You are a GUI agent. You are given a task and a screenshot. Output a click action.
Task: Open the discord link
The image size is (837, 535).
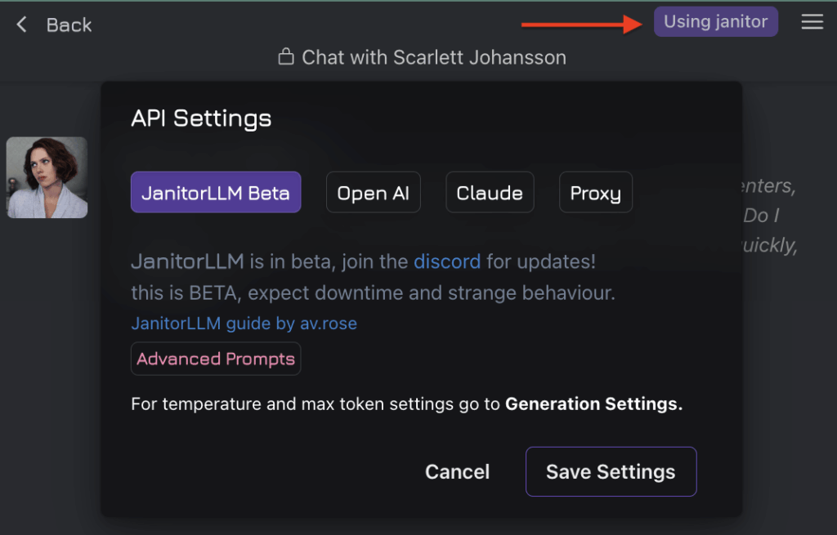(447, 261)
